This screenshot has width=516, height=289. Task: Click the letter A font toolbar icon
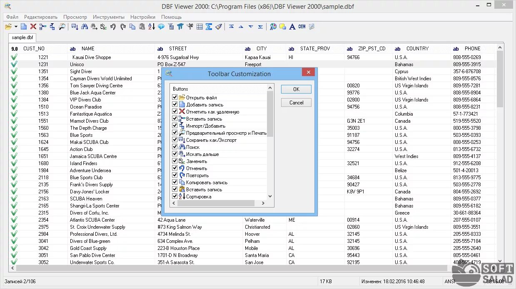pos(292,27)
